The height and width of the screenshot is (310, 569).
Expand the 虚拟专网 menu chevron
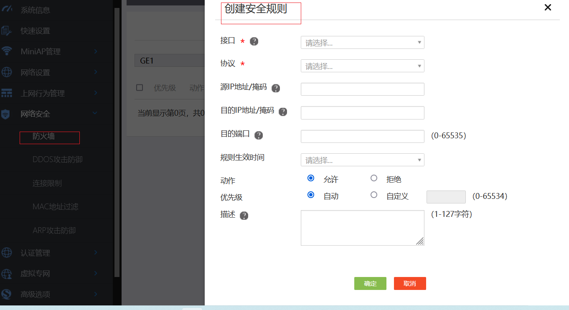[96, 274]
